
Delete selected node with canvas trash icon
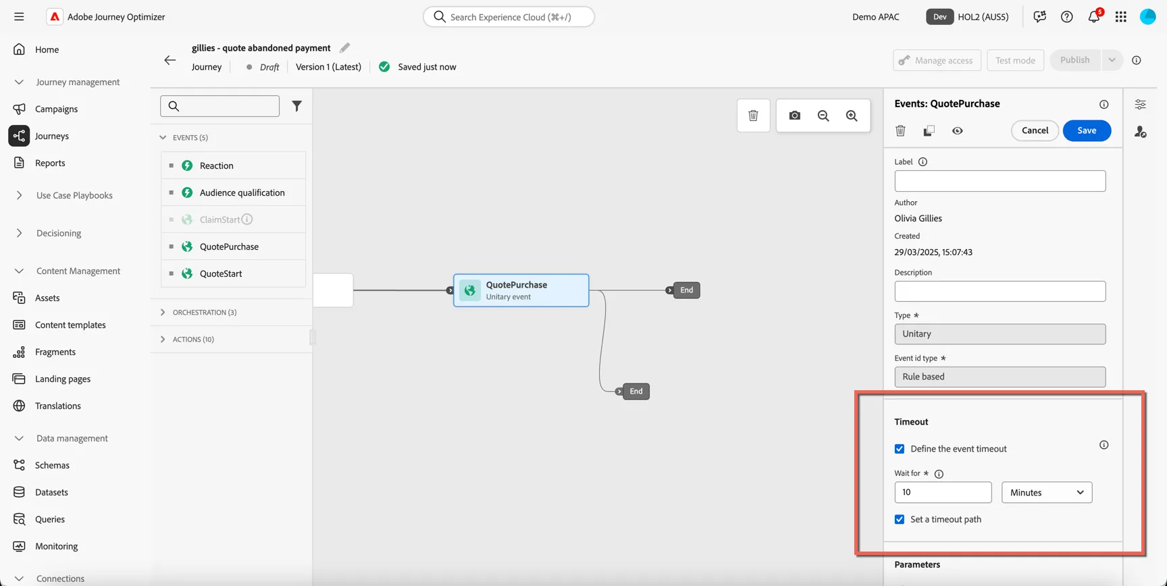(754, 115)
